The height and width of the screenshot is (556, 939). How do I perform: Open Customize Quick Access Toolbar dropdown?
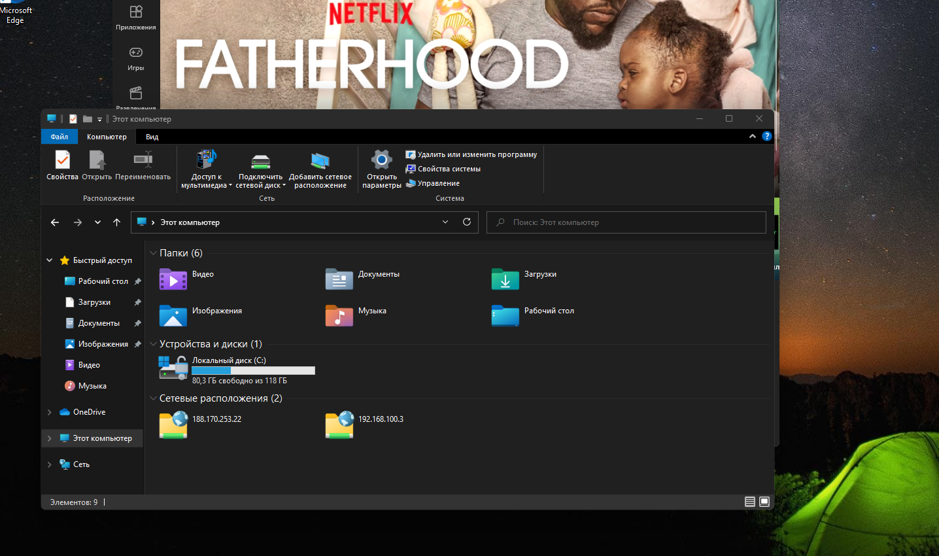[100, 119]
